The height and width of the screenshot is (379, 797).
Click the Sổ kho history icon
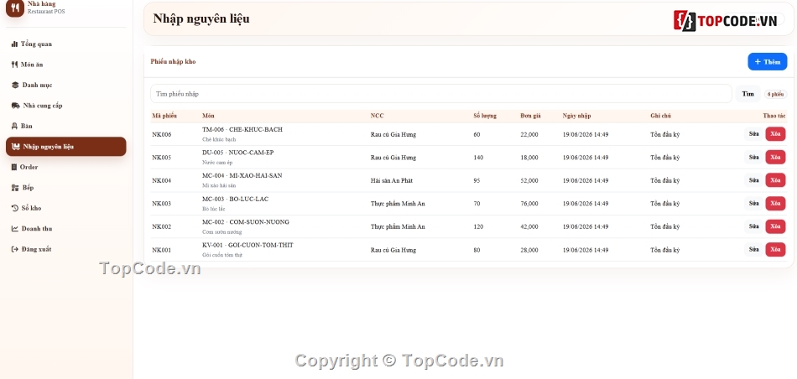point(15,208)
